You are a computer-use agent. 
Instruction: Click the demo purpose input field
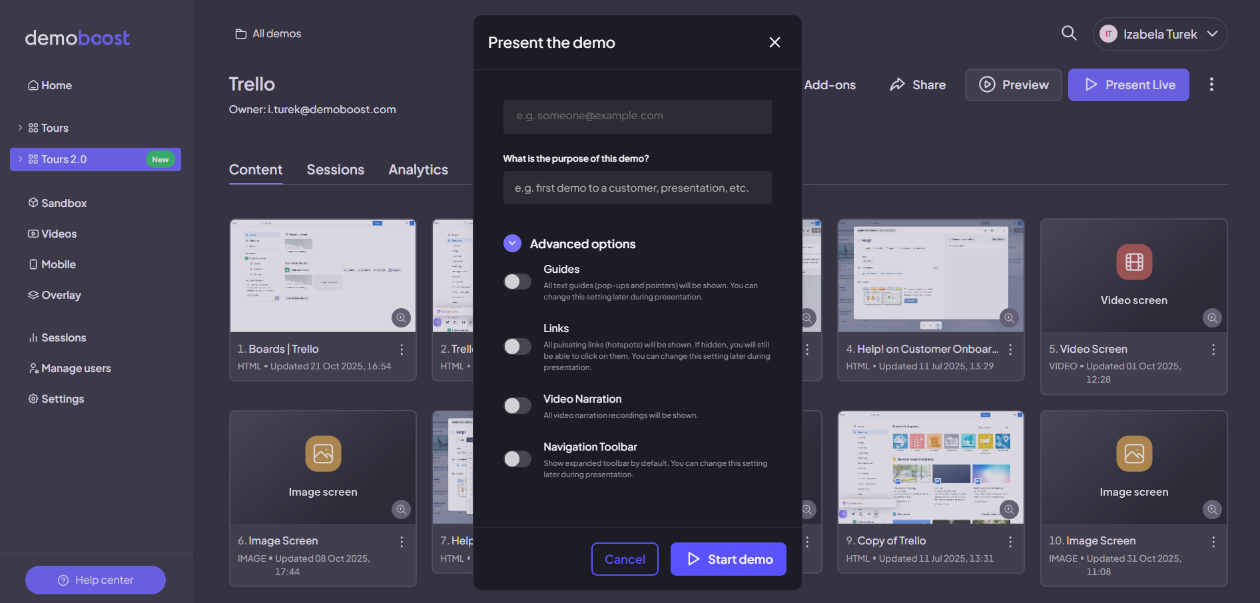637,188
